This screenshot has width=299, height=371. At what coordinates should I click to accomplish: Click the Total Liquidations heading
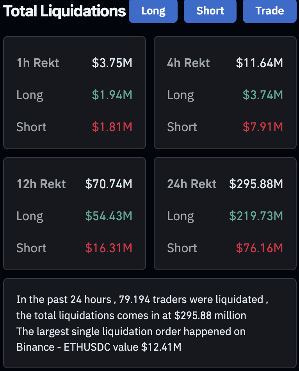click(x=64, y=11)
